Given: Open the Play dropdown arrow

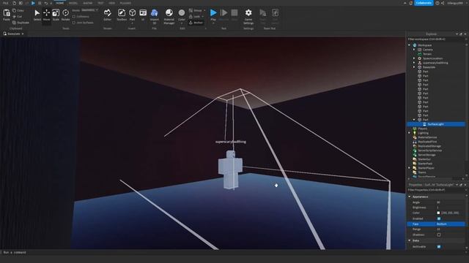Looking at the screenshot, I should point(213,23).
